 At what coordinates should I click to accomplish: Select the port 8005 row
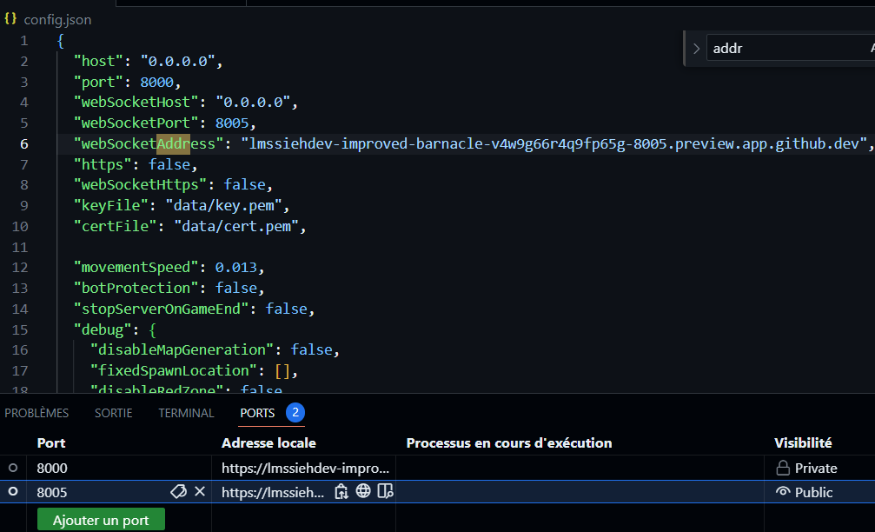438,492
